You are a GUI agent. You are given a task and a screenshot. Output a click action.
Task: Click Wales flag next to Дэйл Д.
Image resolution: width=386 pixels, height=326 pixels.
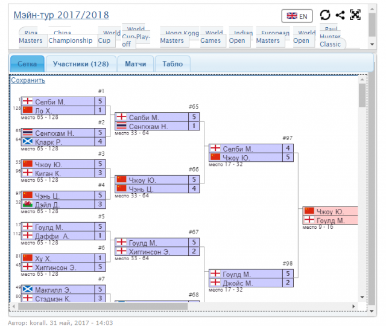(x=27, y=205)
